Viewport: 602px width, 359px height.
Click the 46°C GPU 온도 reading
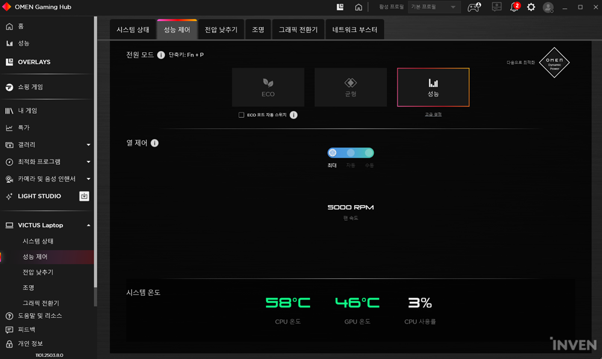coord(357,303)
